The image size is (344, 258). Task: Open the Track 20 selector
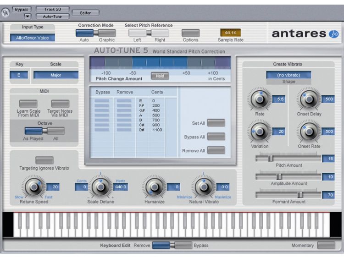(52, 9)
